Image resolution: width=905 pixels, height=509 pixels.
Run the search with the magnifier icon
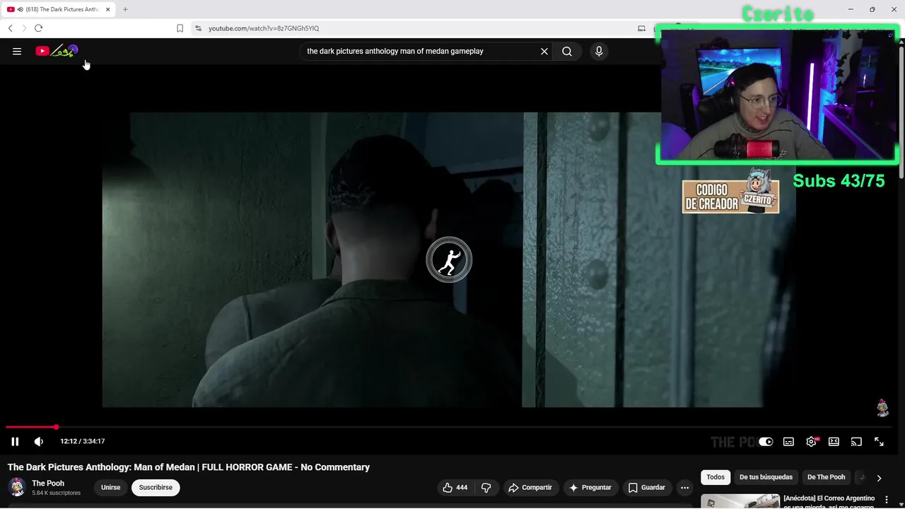click(567, 51)
